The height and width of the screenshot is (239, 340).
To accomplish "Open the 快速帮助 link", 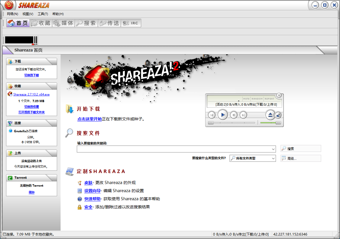I will click(x=92, y=199).
